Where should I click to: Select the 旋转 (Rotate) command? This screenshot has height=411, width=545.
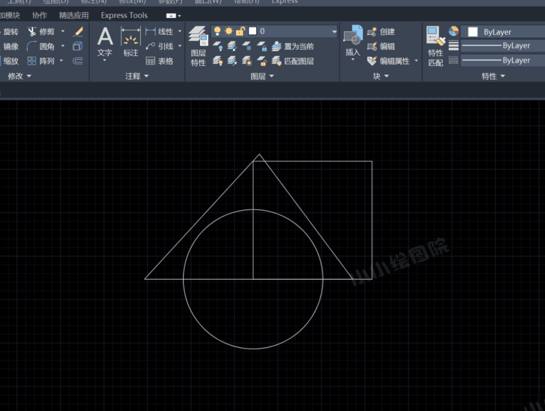tap(10, 32)
